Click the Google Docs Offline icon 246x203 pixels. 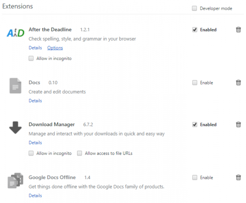coord(15,180)
